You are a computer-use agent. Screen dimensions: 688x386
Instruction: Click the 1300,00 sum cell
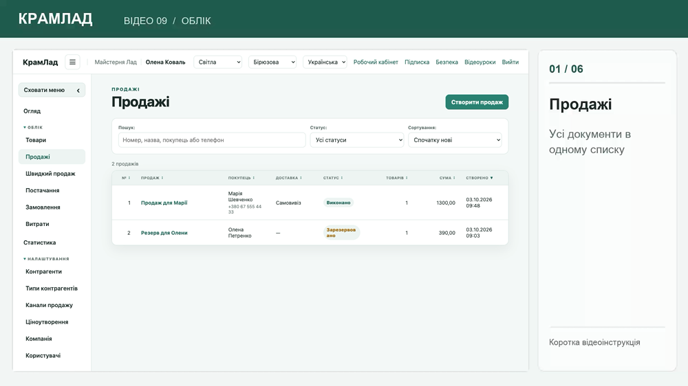click(446, 203)
